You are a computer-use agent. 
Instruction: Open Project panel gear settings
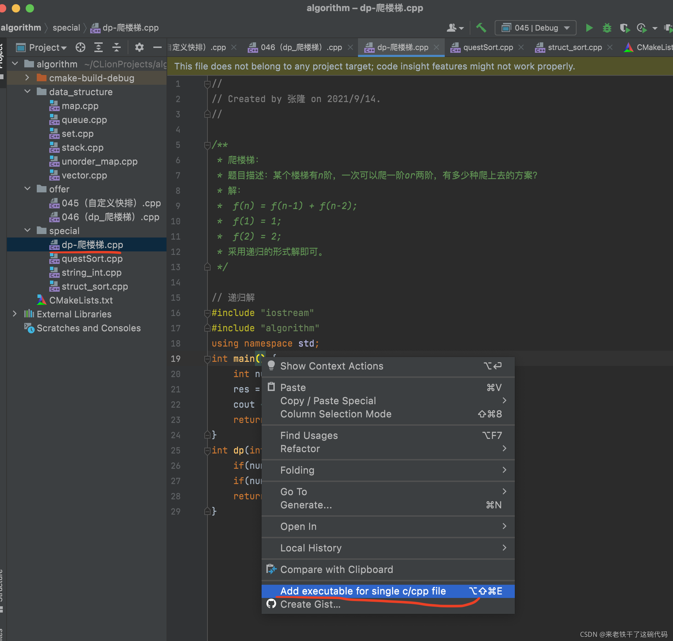pyautogui.click(x=139, y=47)
